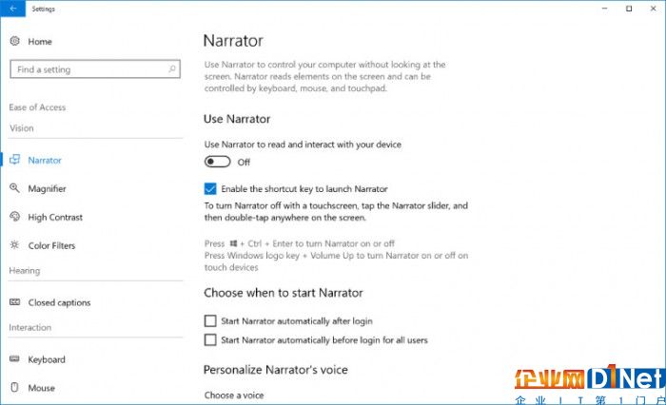Screen dimensions: 666x405
Task: Open the Closed captions settings page
Action: (x=59, y=302)
